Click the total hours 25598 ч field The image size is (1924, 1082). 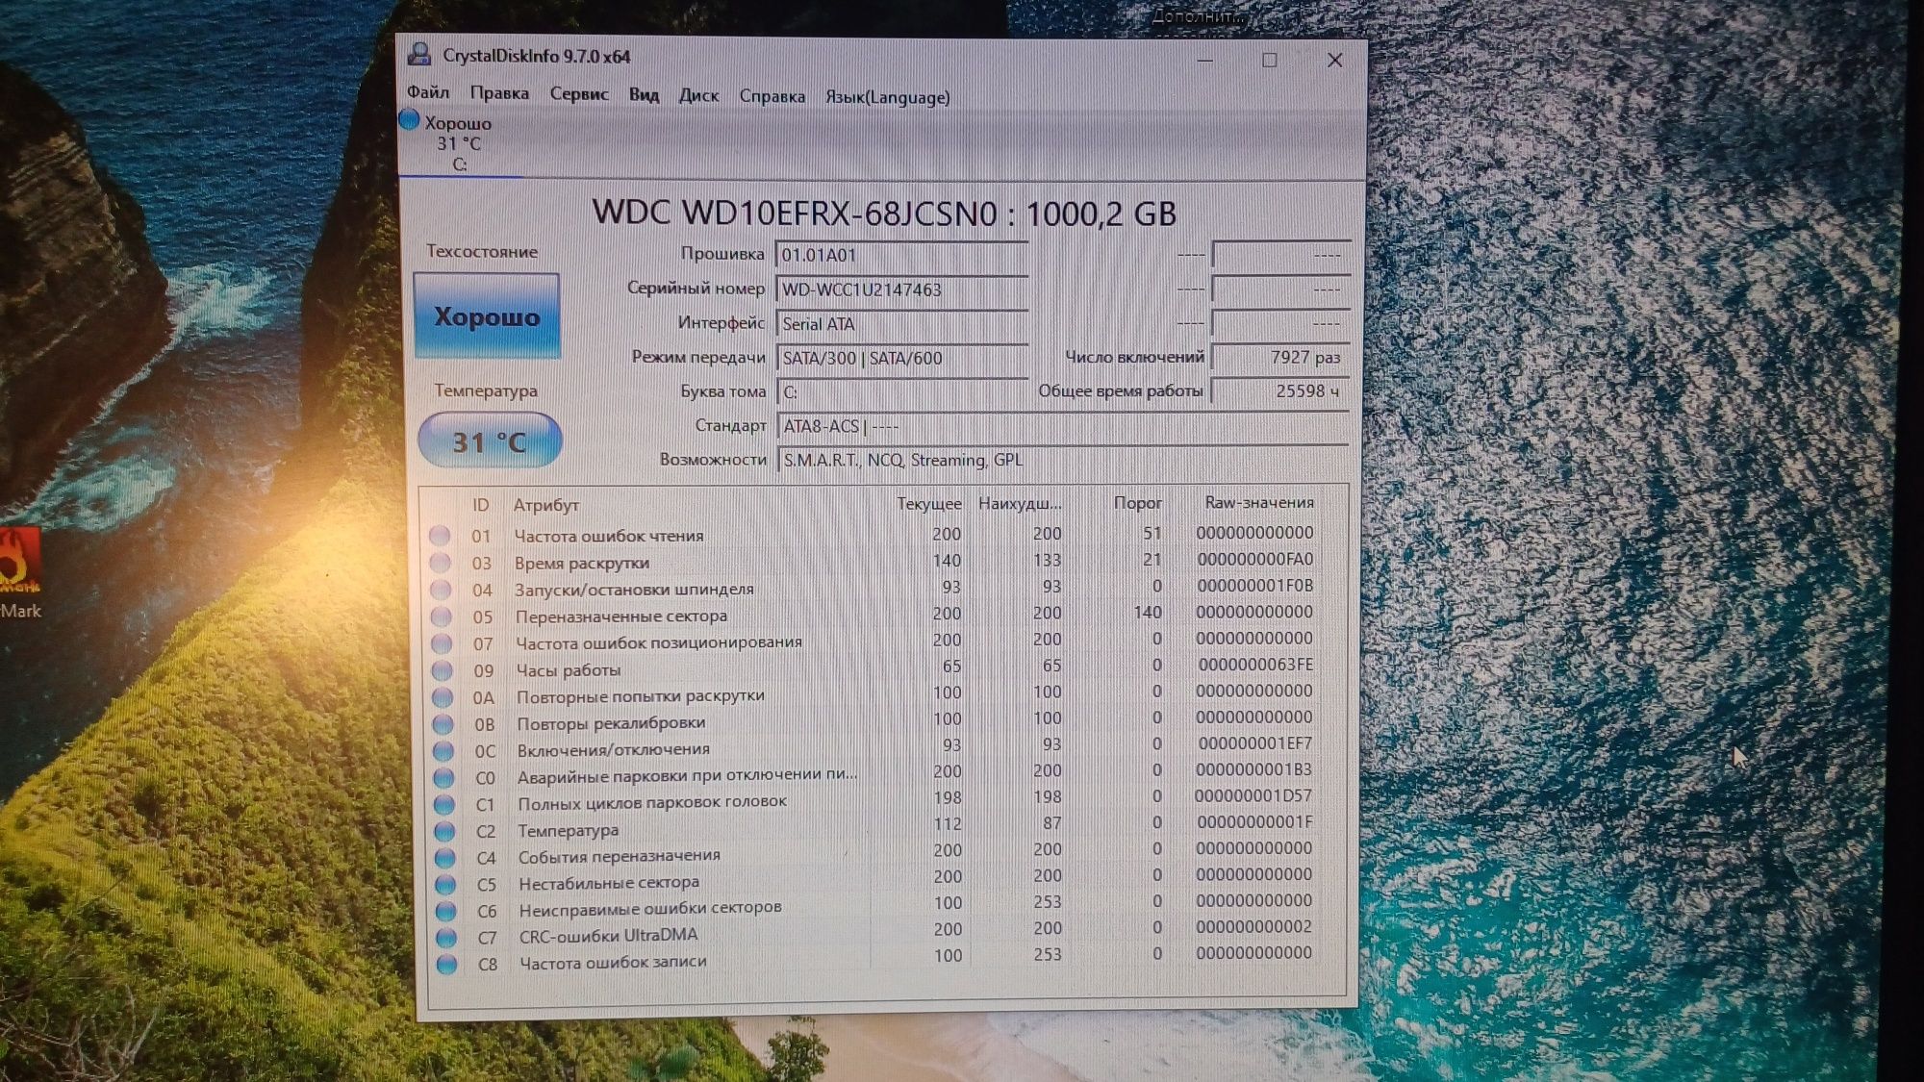coord(1279,390)
